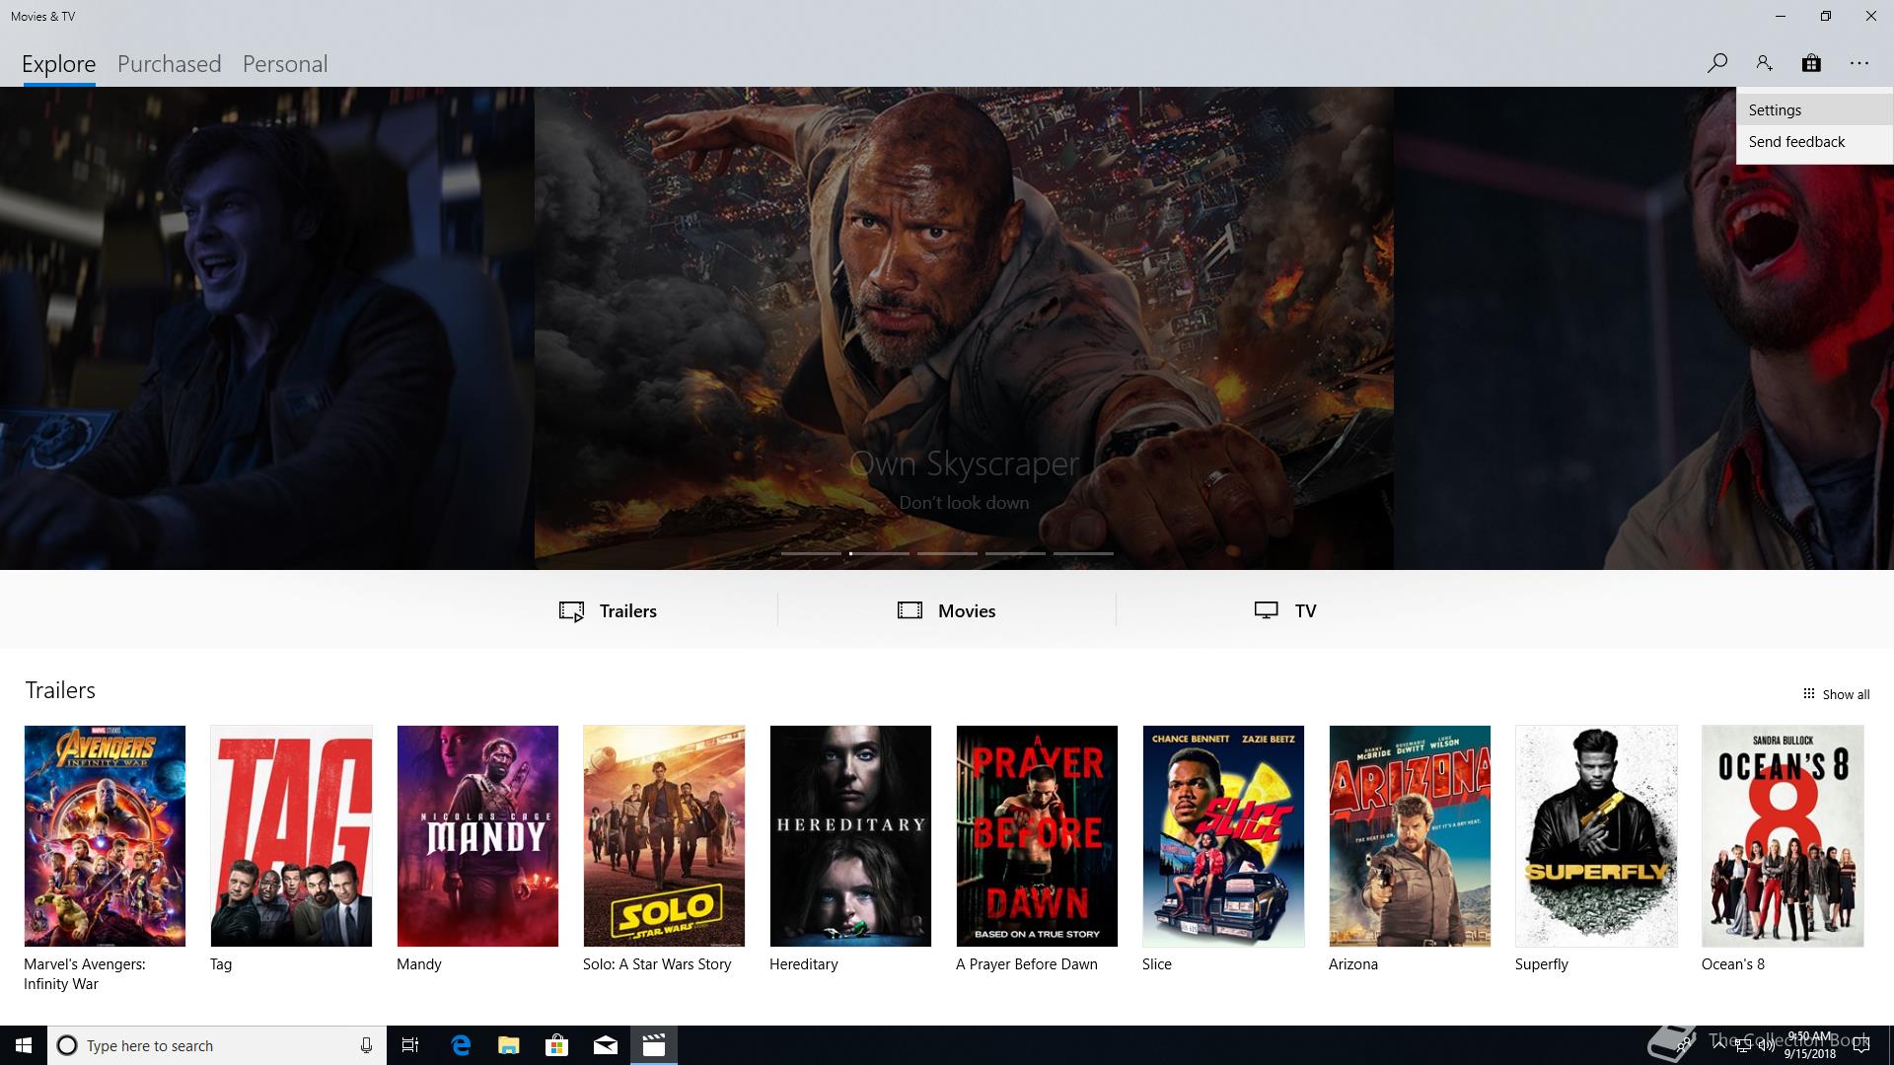Toggle the three-dot more options menu
Image resolution: width=1894 pixels, height=1065 pixels.
point(1859,63)
